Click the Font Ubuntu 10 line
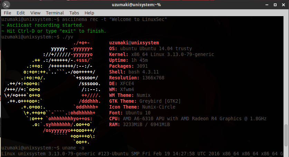 (x=130, y=113)
